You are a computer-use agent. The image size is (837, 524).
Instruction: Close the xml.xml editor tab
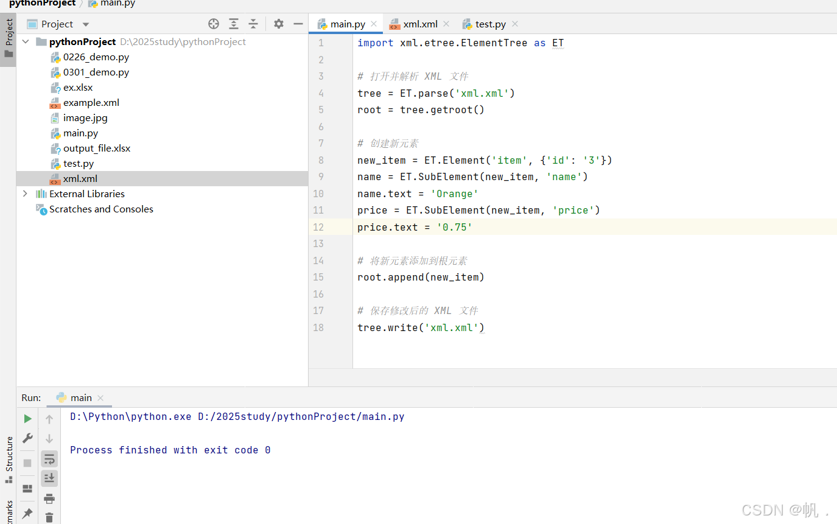pos(446,24)
